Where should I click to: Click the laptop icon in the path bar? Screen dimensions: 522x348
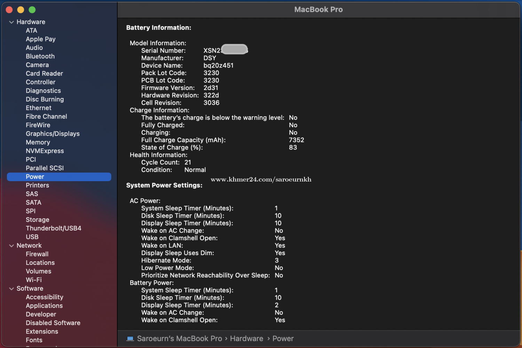[130, 339]
